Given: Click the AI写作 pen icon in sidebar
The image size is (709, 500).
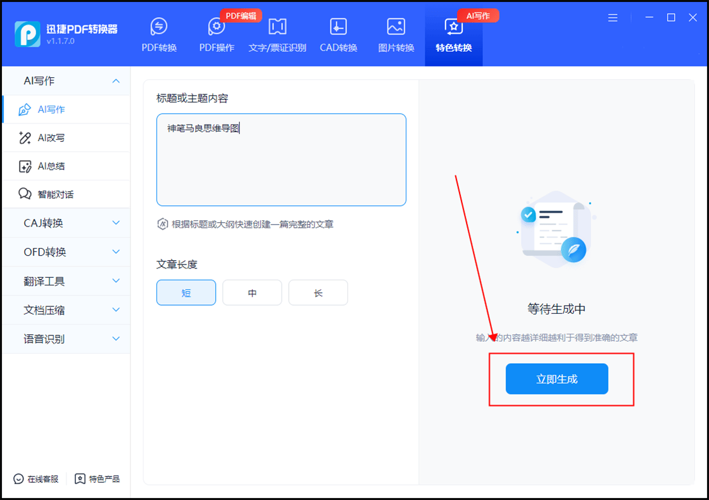Looking at the screenshot, I should point(25,109).
